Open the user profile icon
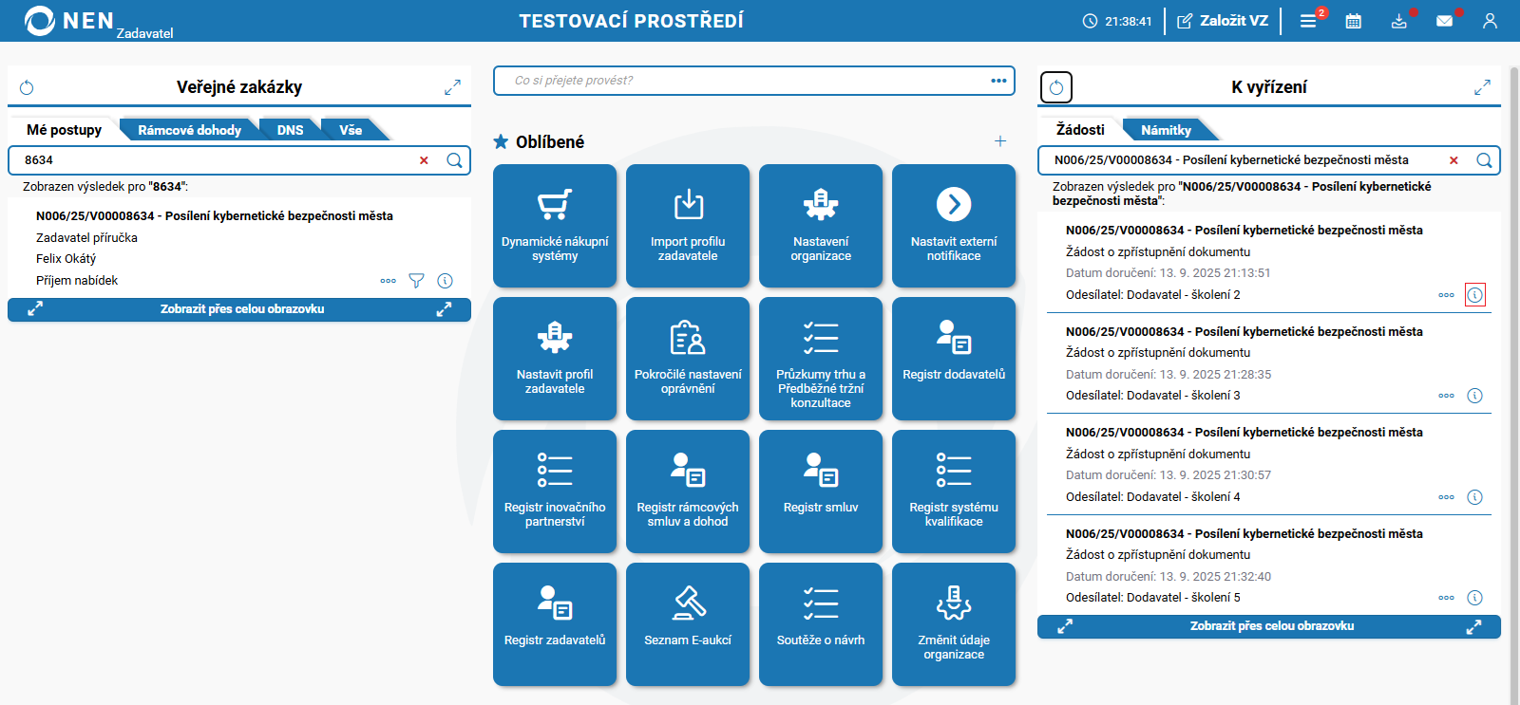1520x705 pixels. (1490, 21)
